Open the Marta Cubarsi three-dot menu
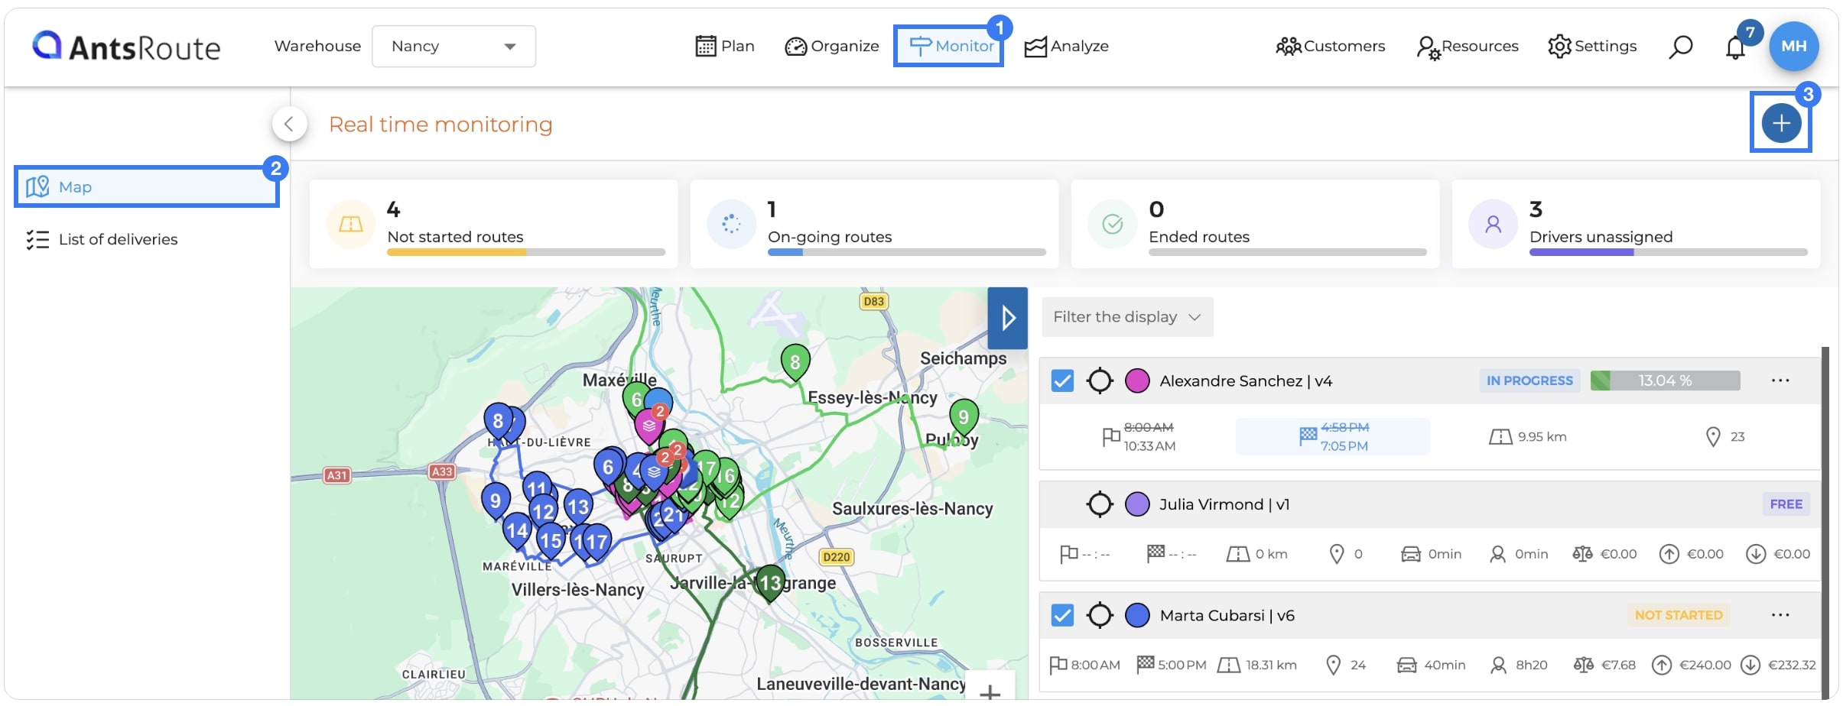This screenshot has height=706, width=1843. pos(1780,615)
